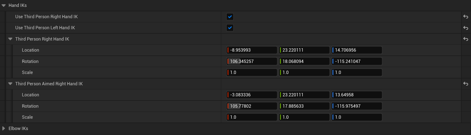Screen dimensions: 471x135
Task: Toggle Use Third Person Left Hand IK checkbox
Action: click(230, 28)
